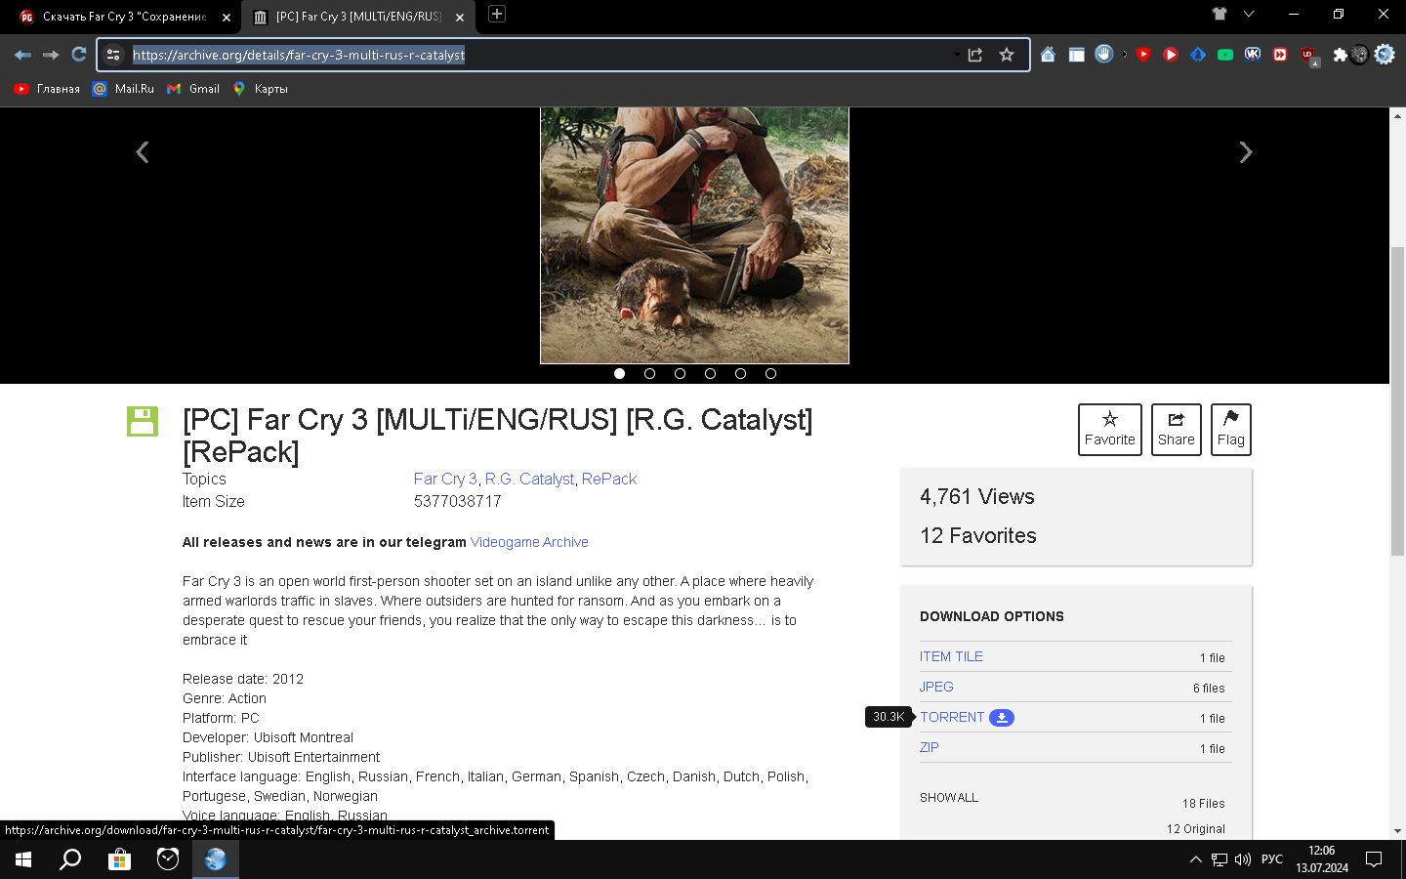
Task: Open the red round play button extension
Action: 1171,55
